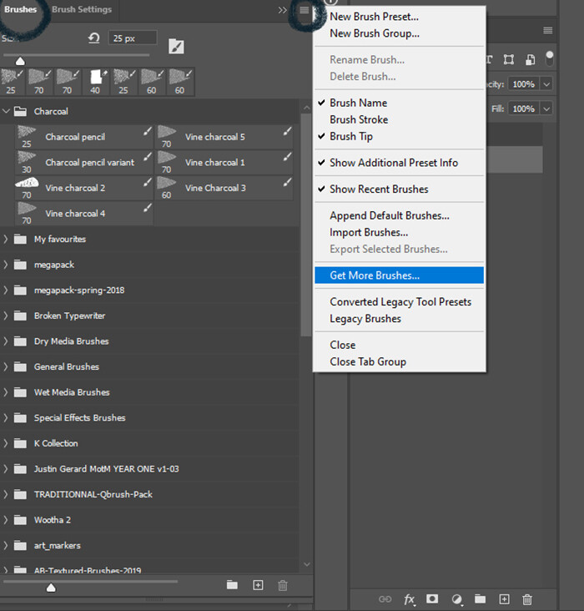
Task: Switch to the Brushes tab
Action: (20, 9)
